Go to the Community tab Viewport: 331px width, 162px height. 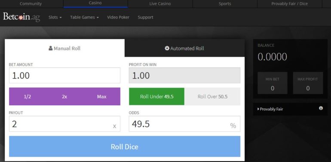pyautogui.click(x=31, y=4)
